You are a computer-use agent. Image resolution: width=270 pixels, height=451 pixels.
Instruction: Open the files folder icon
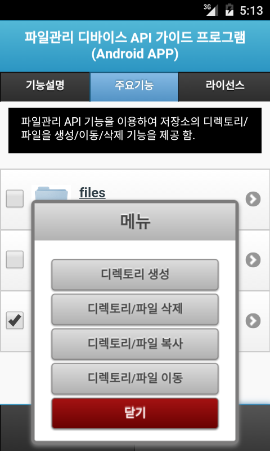[x=51, y=192]
